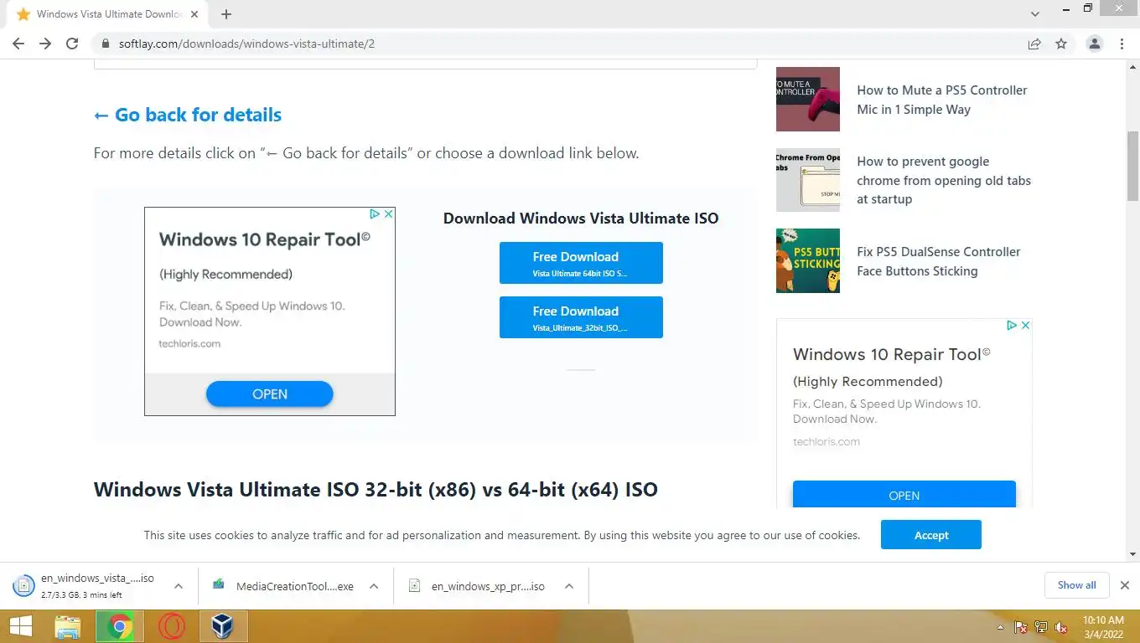Accept the cookie notice

click(x=931, y=535)
